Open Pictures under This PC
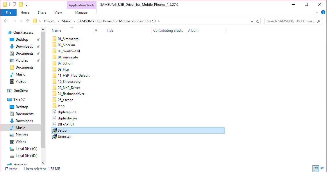 click(x=22, y=135)
